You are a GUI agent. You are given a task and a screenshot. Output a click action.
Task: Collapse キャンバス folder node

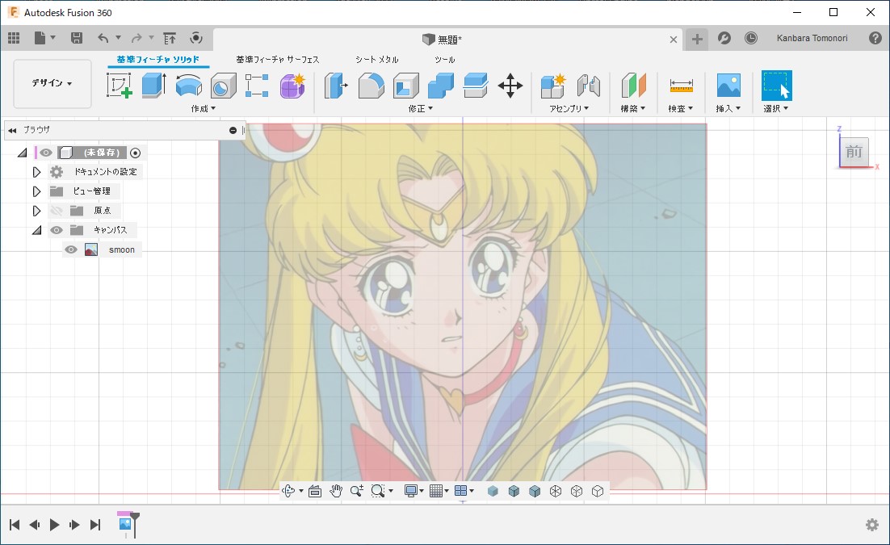37,230
